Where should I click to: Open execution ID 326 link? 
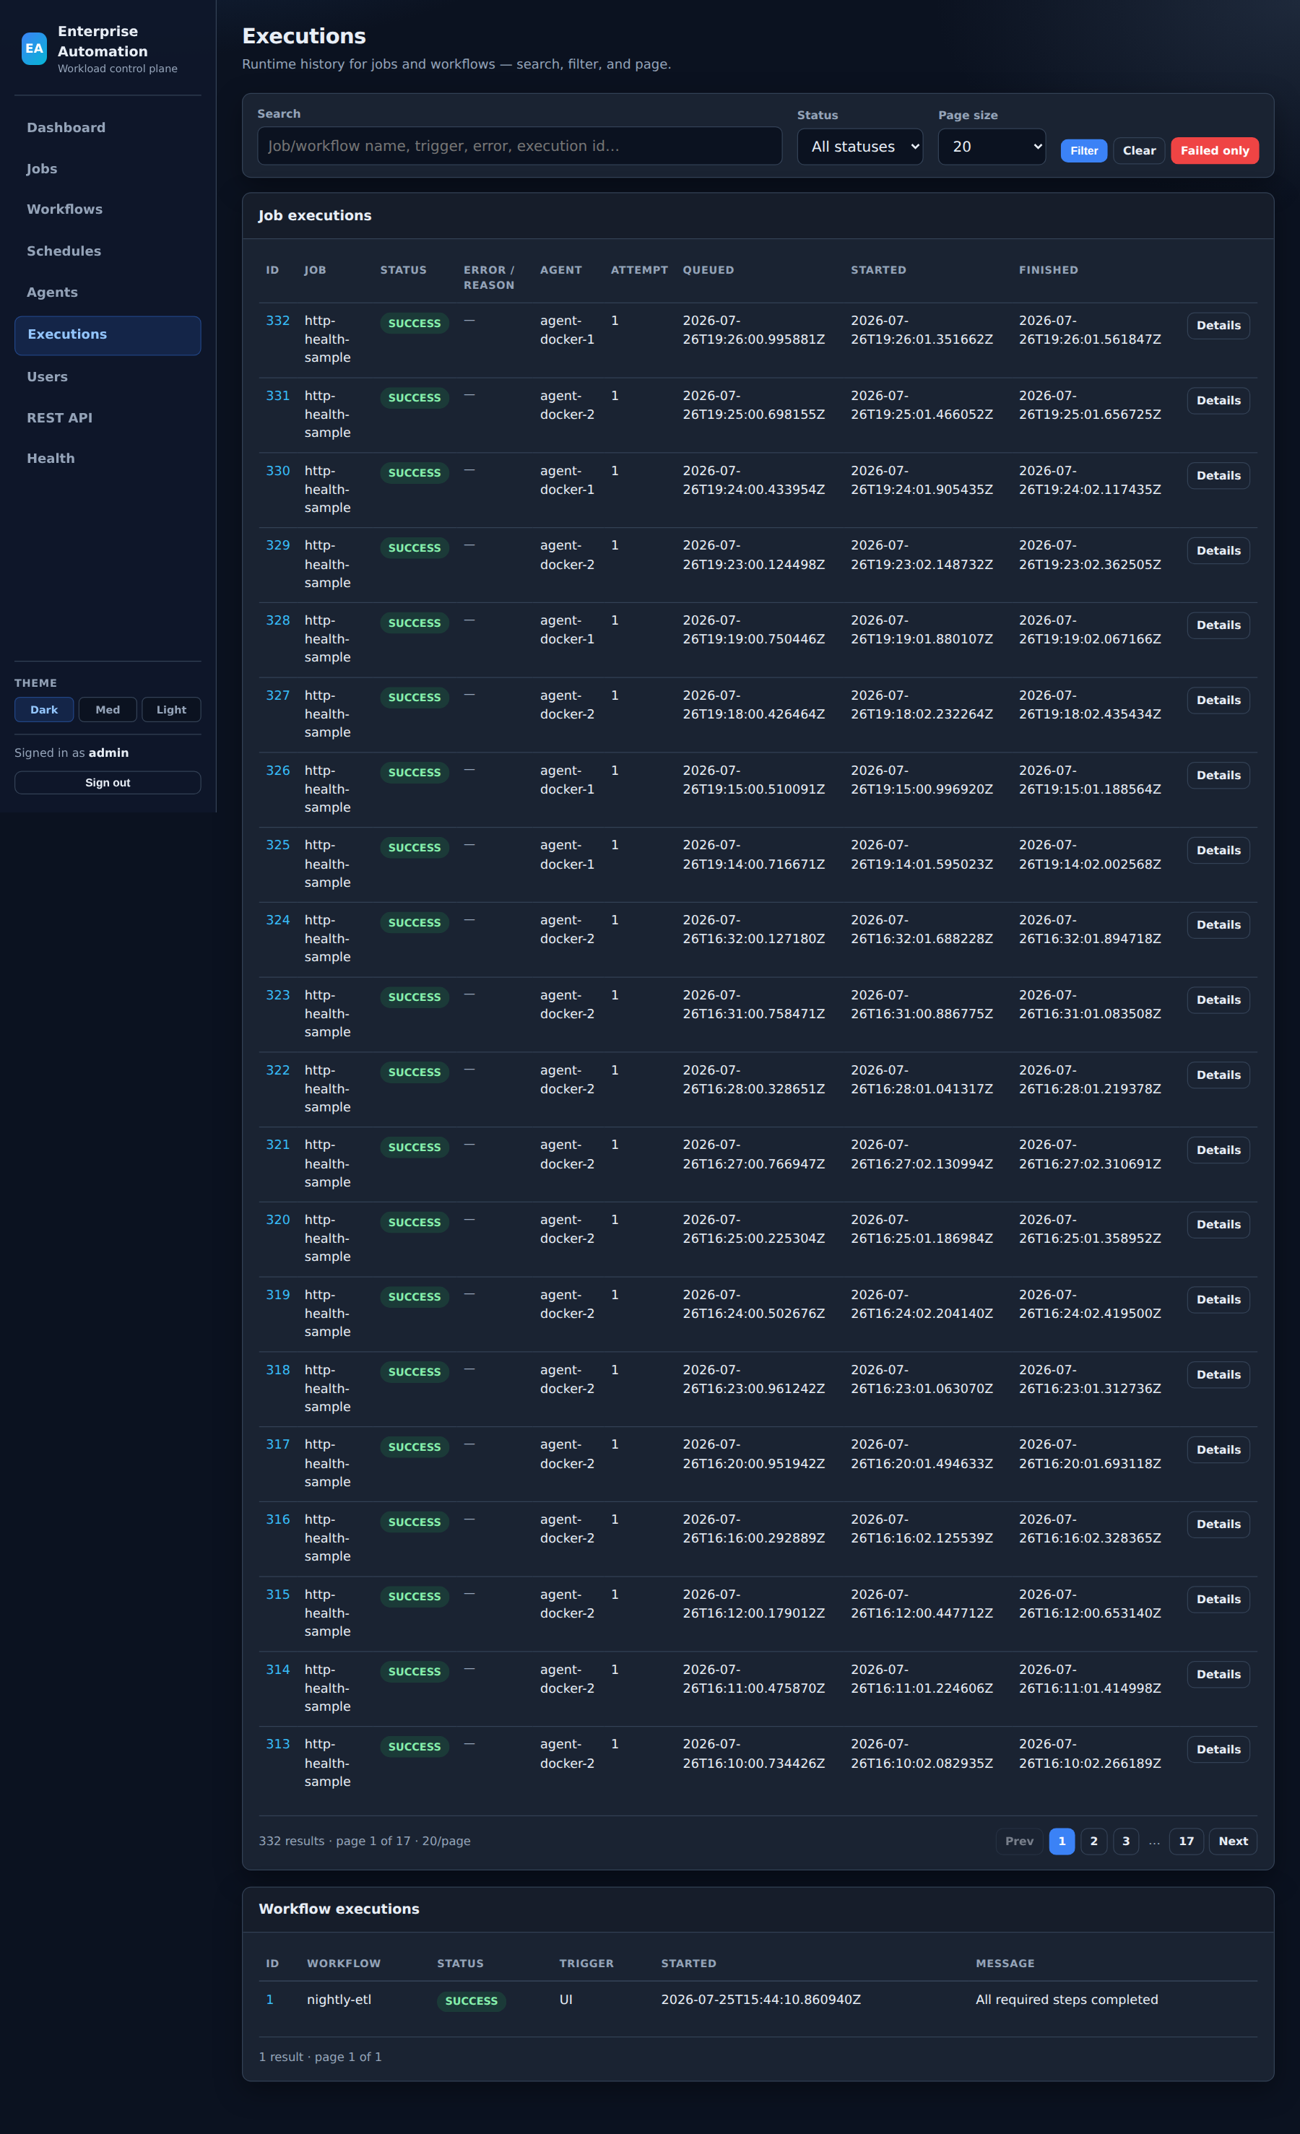tap(277, 770)
